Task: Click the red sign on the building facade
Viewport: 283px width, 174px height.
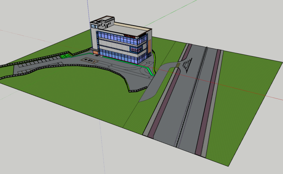Action: pos(130,36)
